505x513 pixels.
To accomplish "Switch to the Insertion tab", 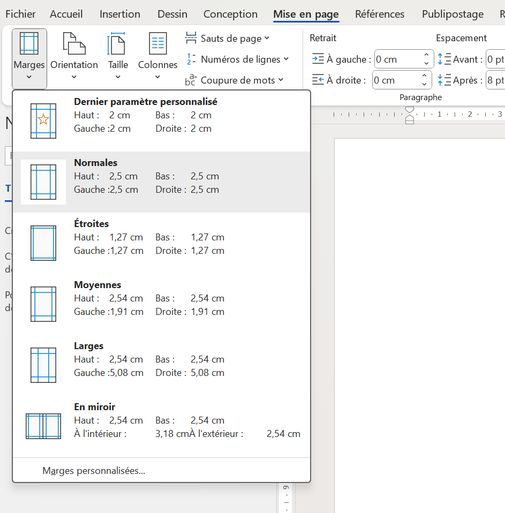I will [120, 14].
